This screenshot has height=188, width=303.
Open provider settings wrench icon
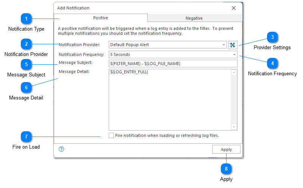click(233, 45)
